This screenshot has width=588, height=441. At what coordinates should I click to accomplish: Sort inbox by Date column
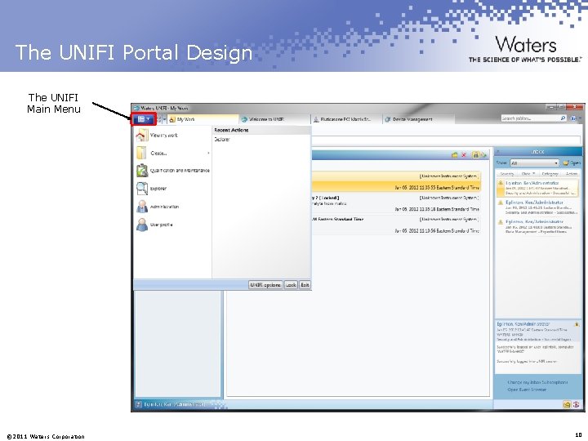[x=528, y=174]
